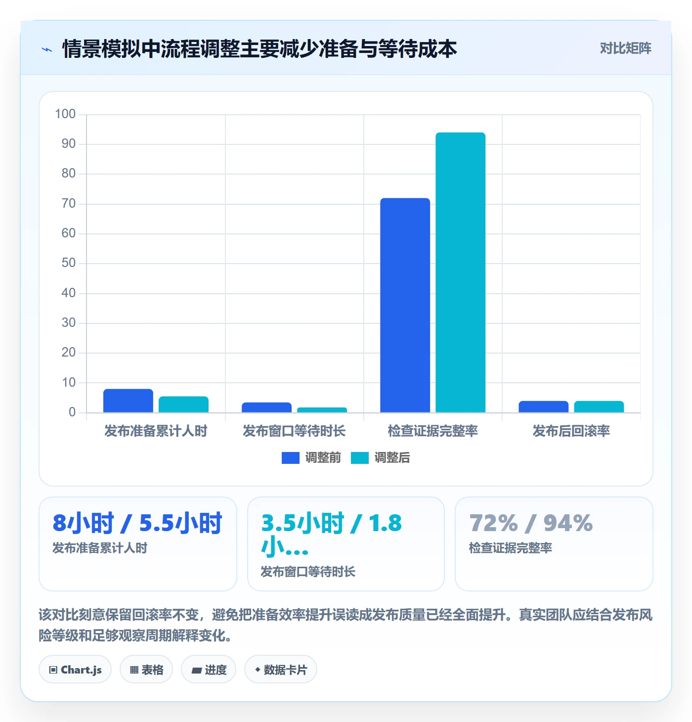Click the diamond icon in the 数据卡片 chip

point(258,670)
